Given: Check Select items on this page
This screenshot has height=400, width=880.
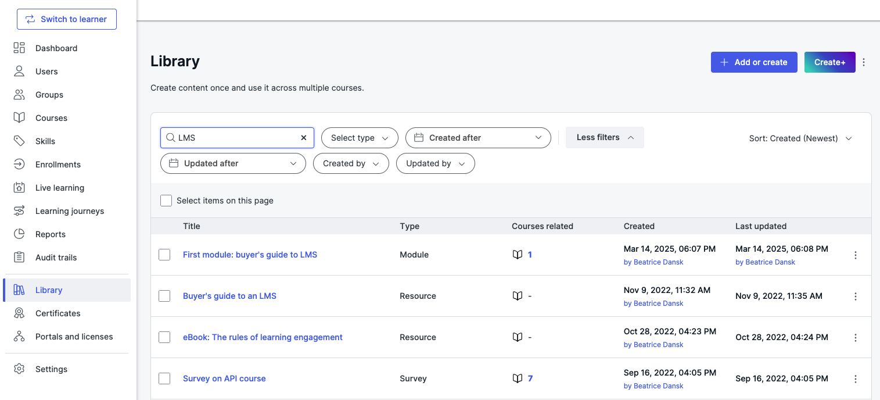Looking at the screenshot, I should [166, 201].
